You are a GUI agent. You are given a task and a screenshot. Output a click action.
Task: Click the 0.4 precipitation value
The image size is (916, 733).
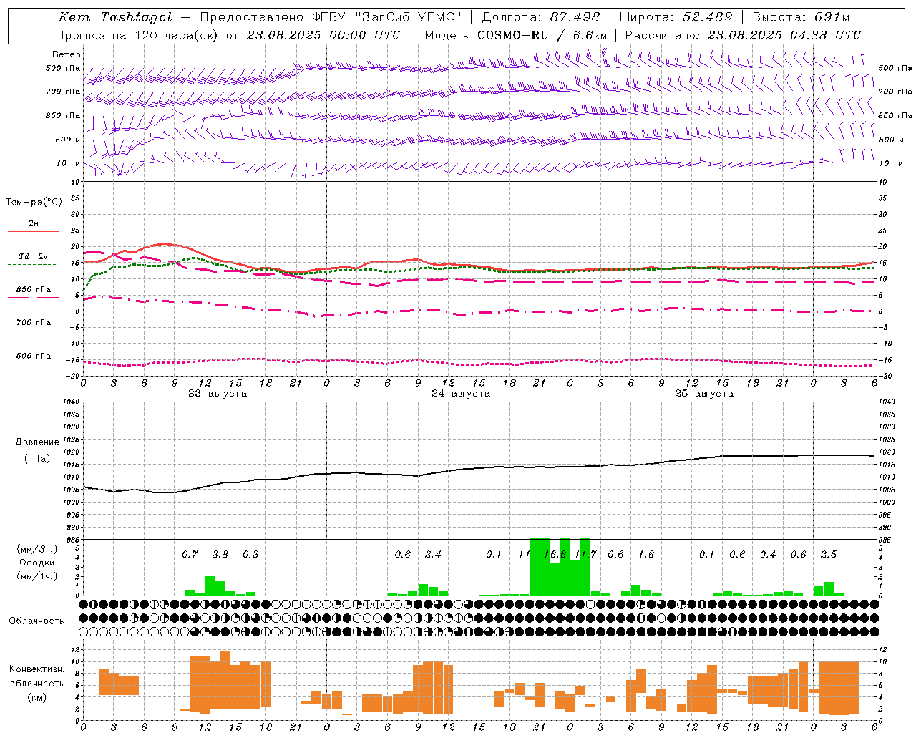pyautogui.click(x=768, y=554)
